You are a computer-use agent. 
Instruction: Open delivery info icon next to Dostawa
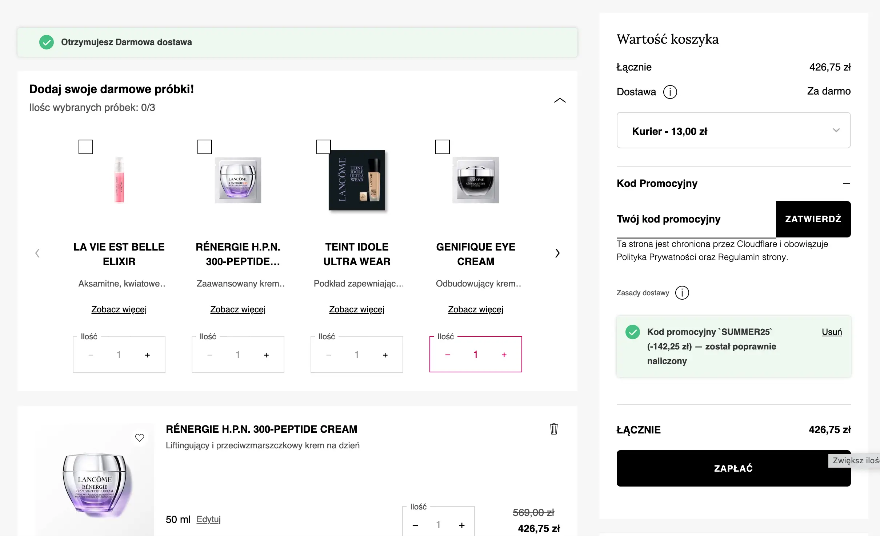(670, 92)
